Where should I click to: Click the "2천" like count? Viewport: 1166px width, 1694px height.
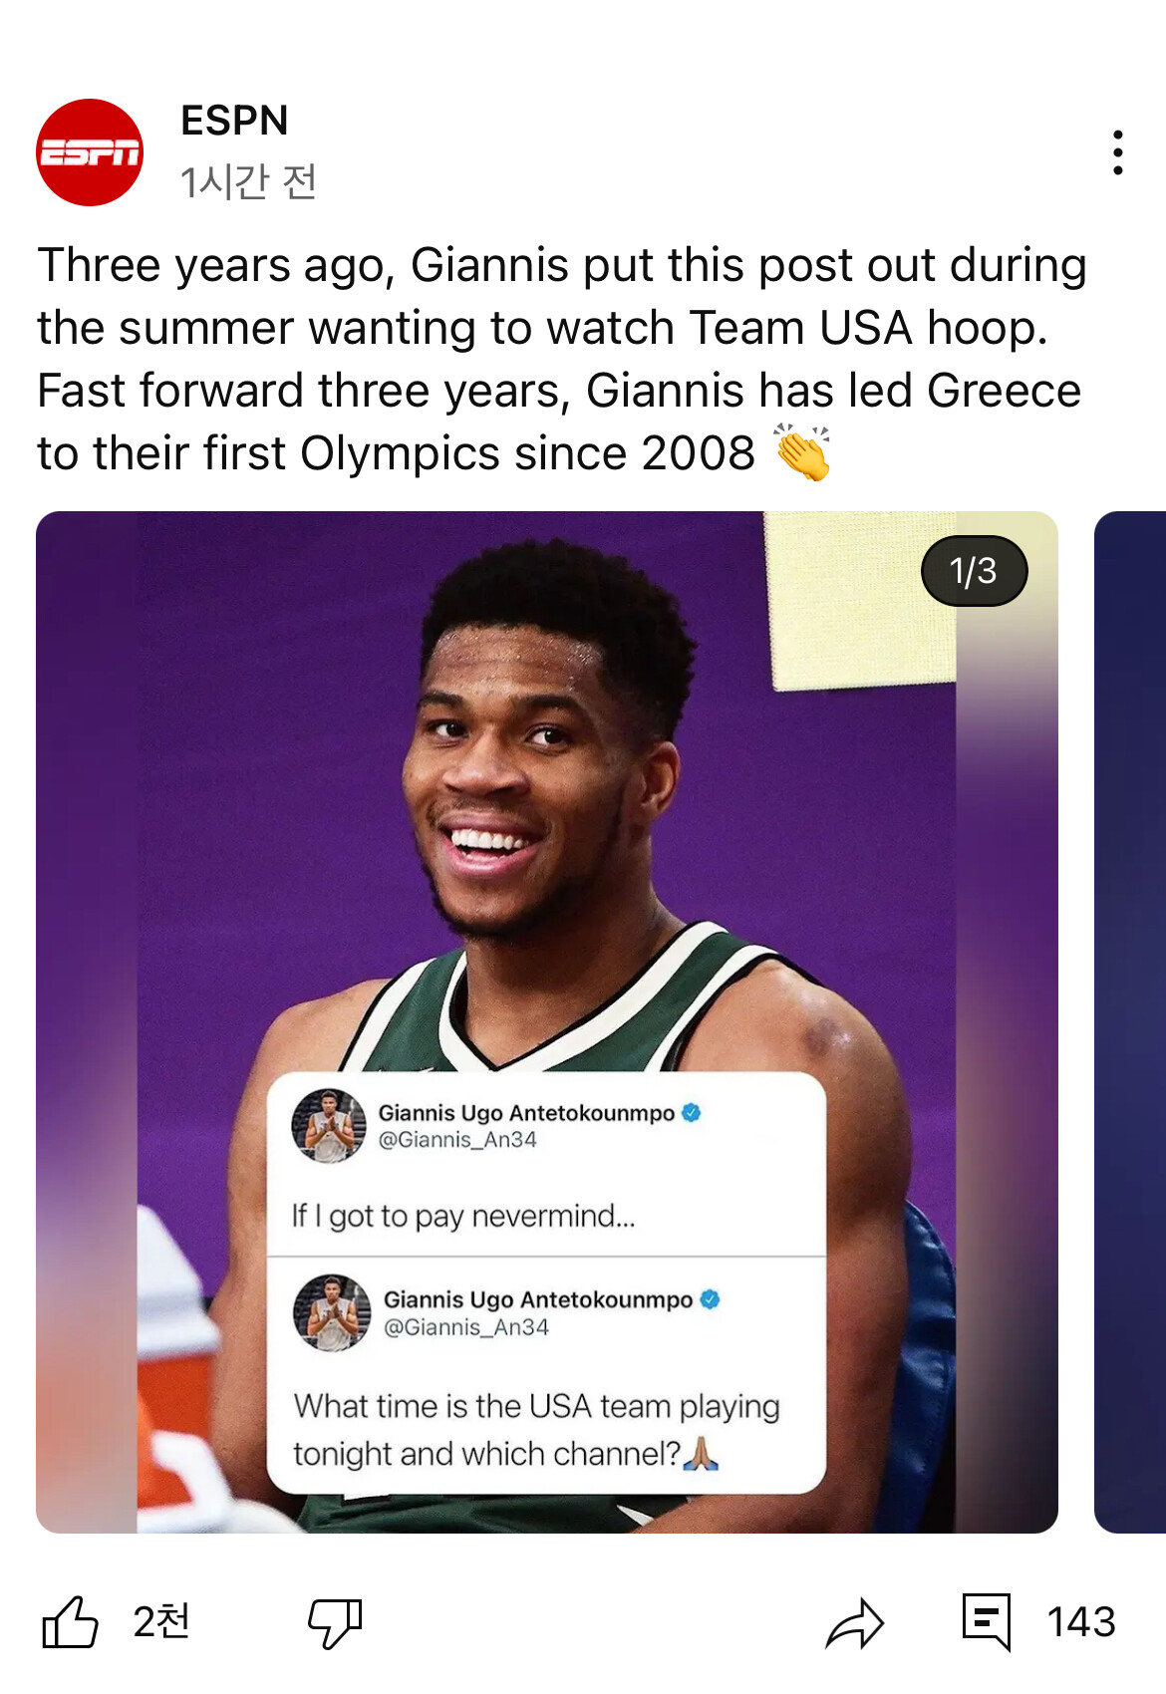point(161,1622)
